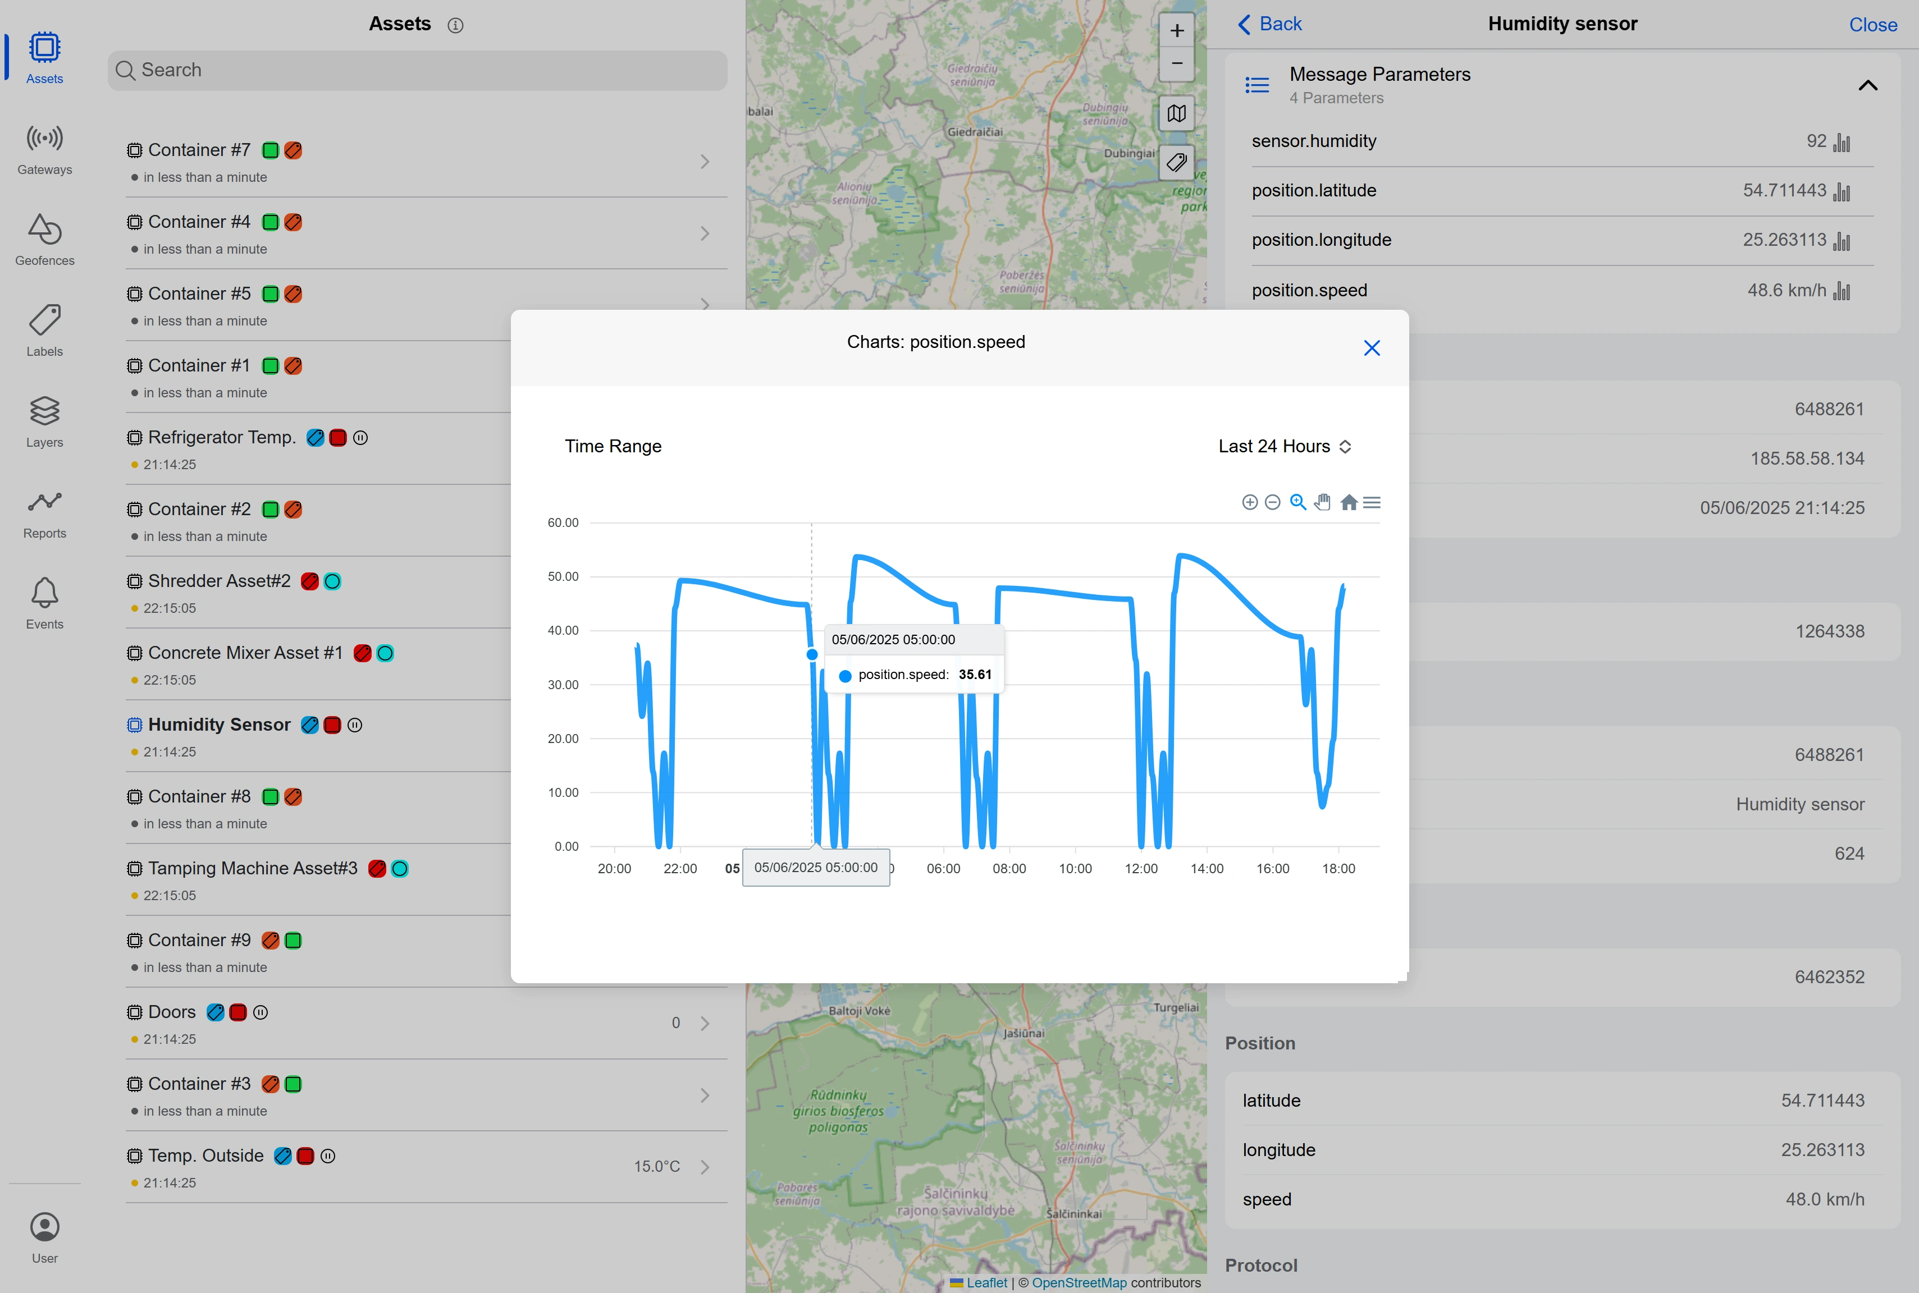The width and height of the screenshot is (1919, 1293).
Task: Select the chart panning hand tool
Action: (x=1323, y=503)
